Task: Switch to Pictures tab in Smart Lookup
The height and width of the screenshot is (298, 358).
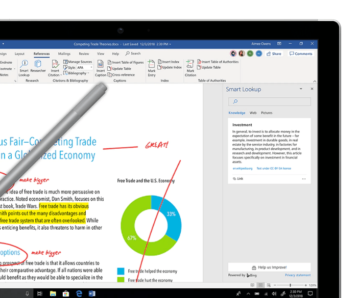Action: point(267,113)
